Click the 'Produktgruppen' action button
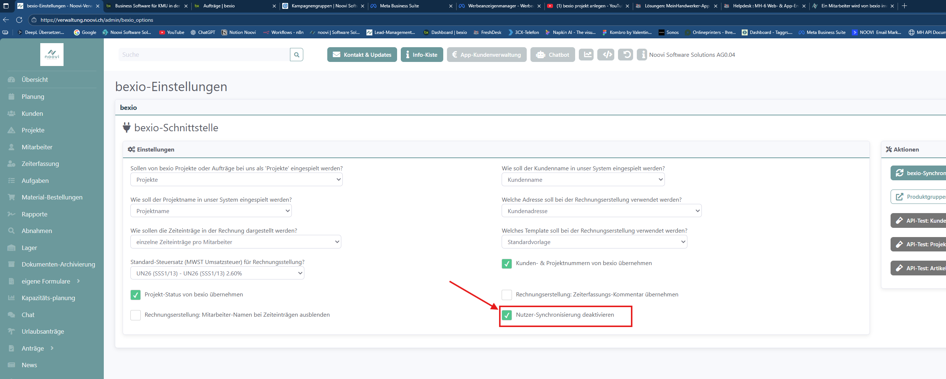 pyautogui.click(x=918, y=197)
